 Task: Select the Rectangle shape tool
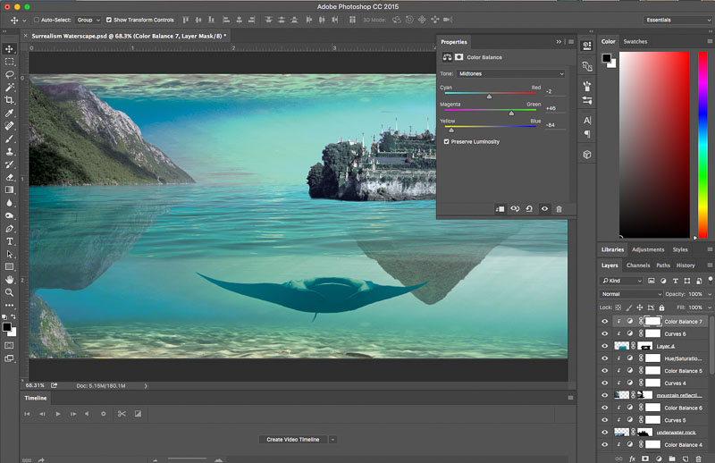pos(9,267)
